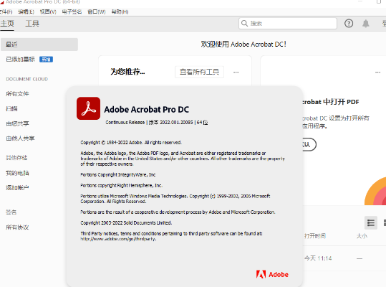Screen dimensions: 386x287
Task: Select 我的电脑 in the sidebar
Action: 17,173
